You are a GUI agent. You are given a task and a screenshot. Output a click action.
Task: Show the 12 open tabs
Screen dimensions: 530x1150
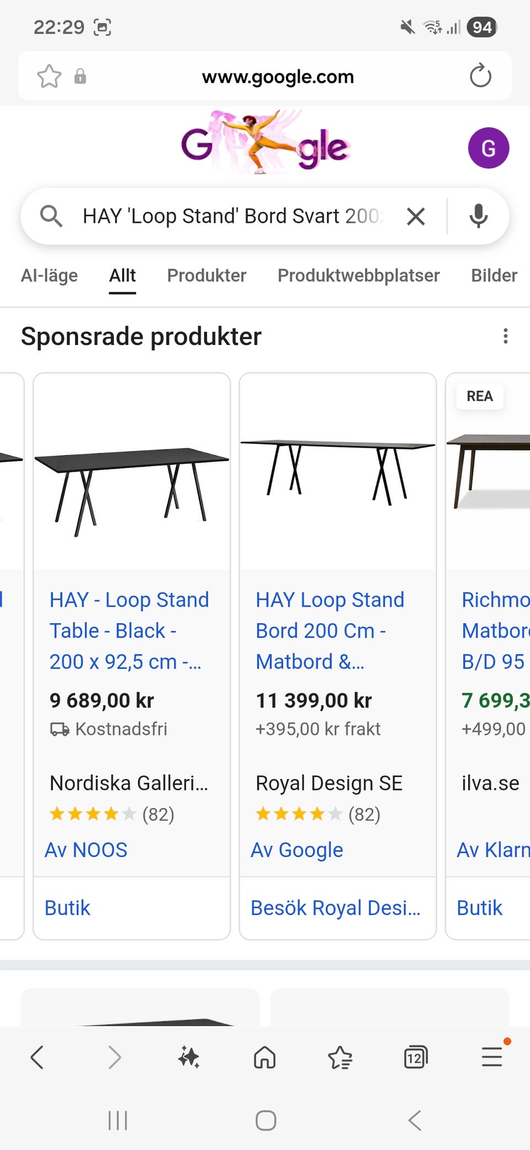tap(415, 1058)
